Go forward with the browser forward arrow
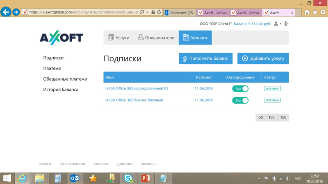This screenshot has height=184, width=328. point(16,12)
